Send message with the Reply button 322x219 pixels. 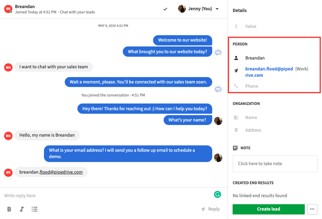point(210,209)
